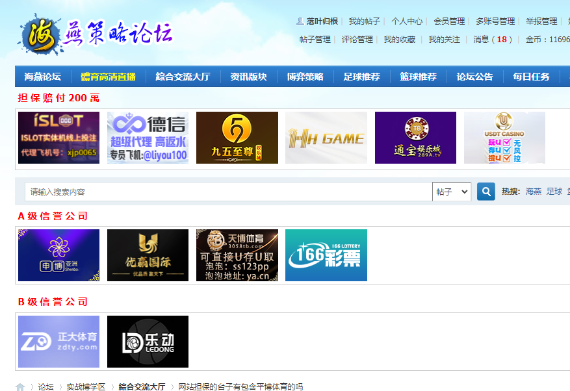This screenshot has width=570, height=391.
Task: Open 我的关注 link
Action: pos(444,39)
